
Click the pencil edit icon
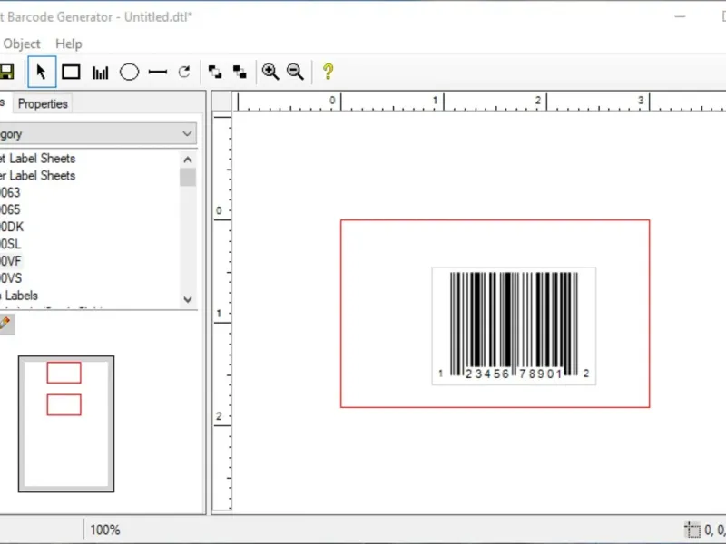coord(5,324)
